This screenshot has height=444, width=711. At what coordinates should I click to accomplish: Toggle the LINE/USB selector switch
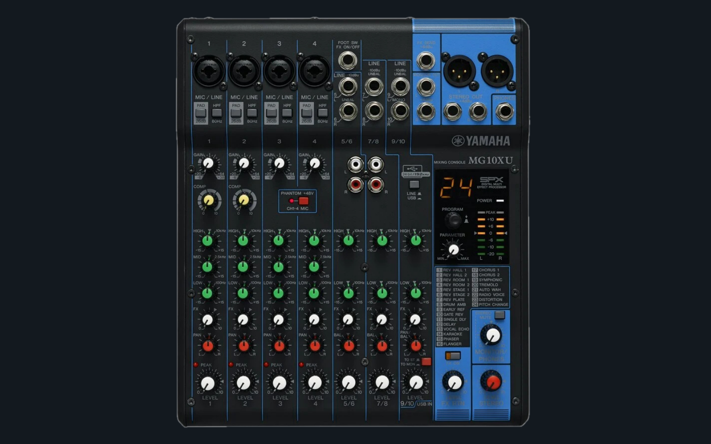[414, 184]
